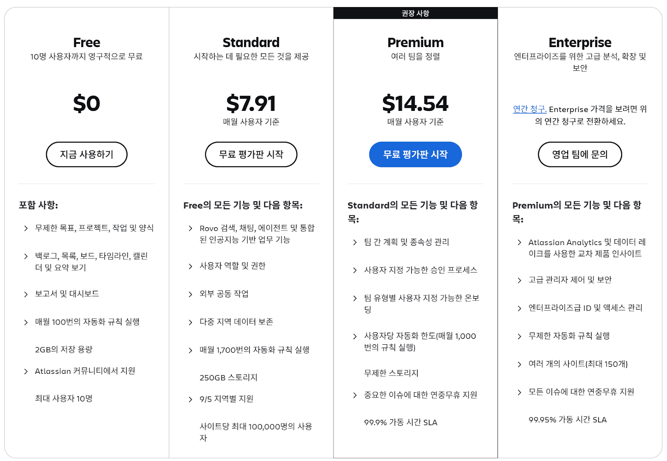Expand the 9/5 지역별 지원 item

[227, 399]
